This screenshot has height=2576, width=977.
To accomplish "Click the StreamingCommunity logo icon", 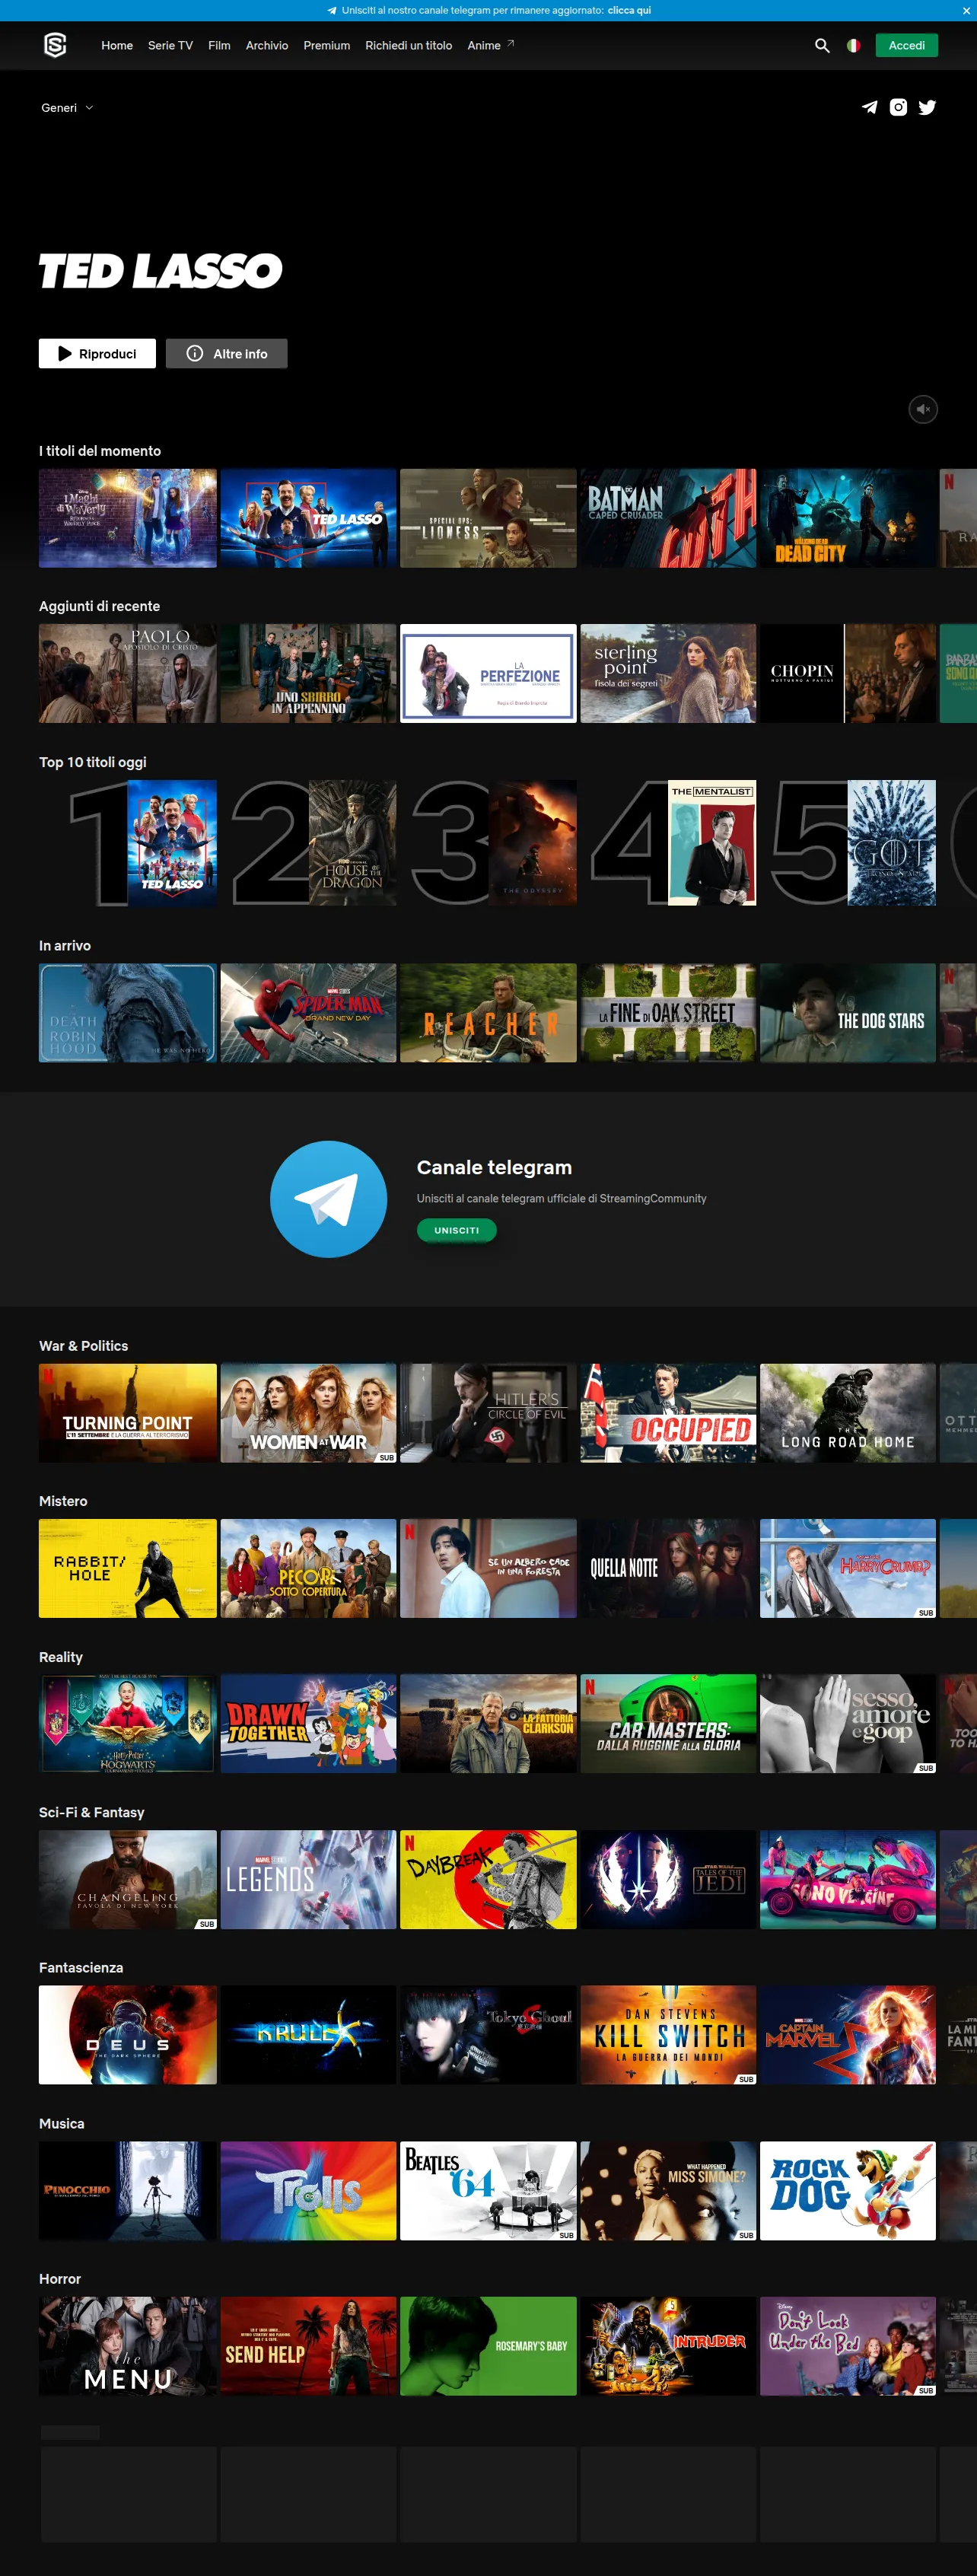I will coord(55,45).
